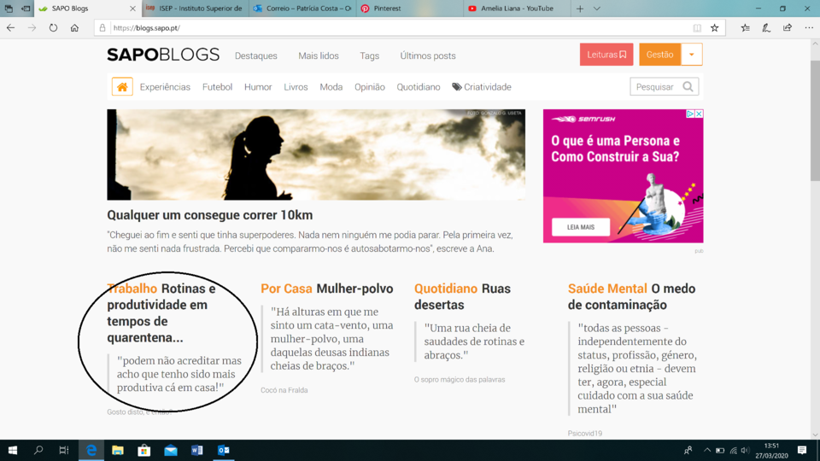This screenshot has height=461, width=820.
Task: Select the Futebol category
Action: point(217,87)
